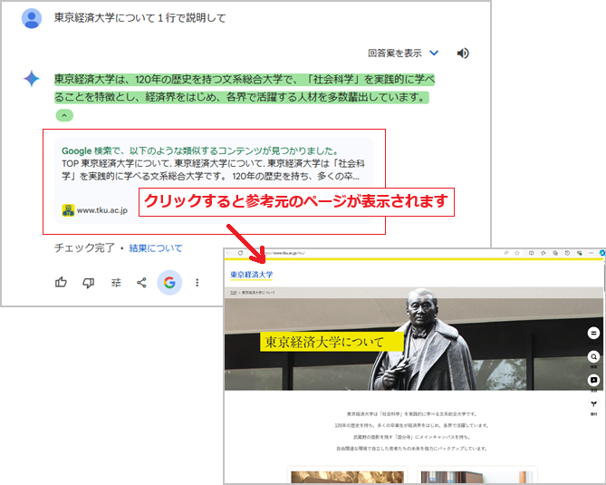This screenshot has width=606, height=485.
Task: Open the modify response tuning icon
Action: pyautogui.click(x=116, y=283)
